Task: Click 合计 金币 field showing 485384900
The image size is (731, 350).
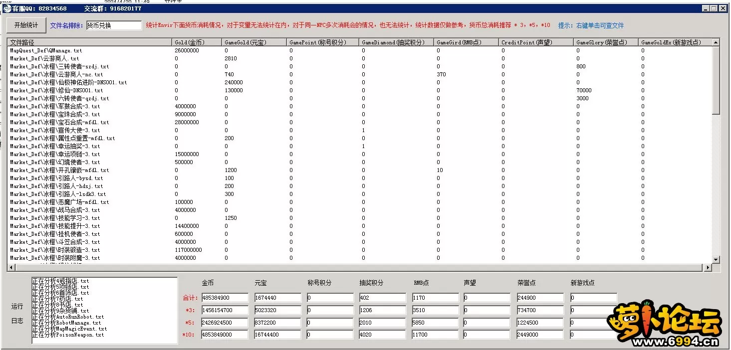Action: [224, 298]
